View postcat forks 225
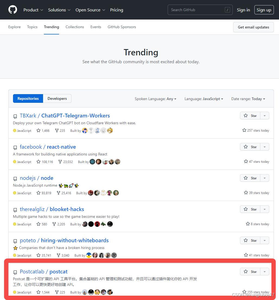The height and width of the screenshot is (300, 279). 60,292
